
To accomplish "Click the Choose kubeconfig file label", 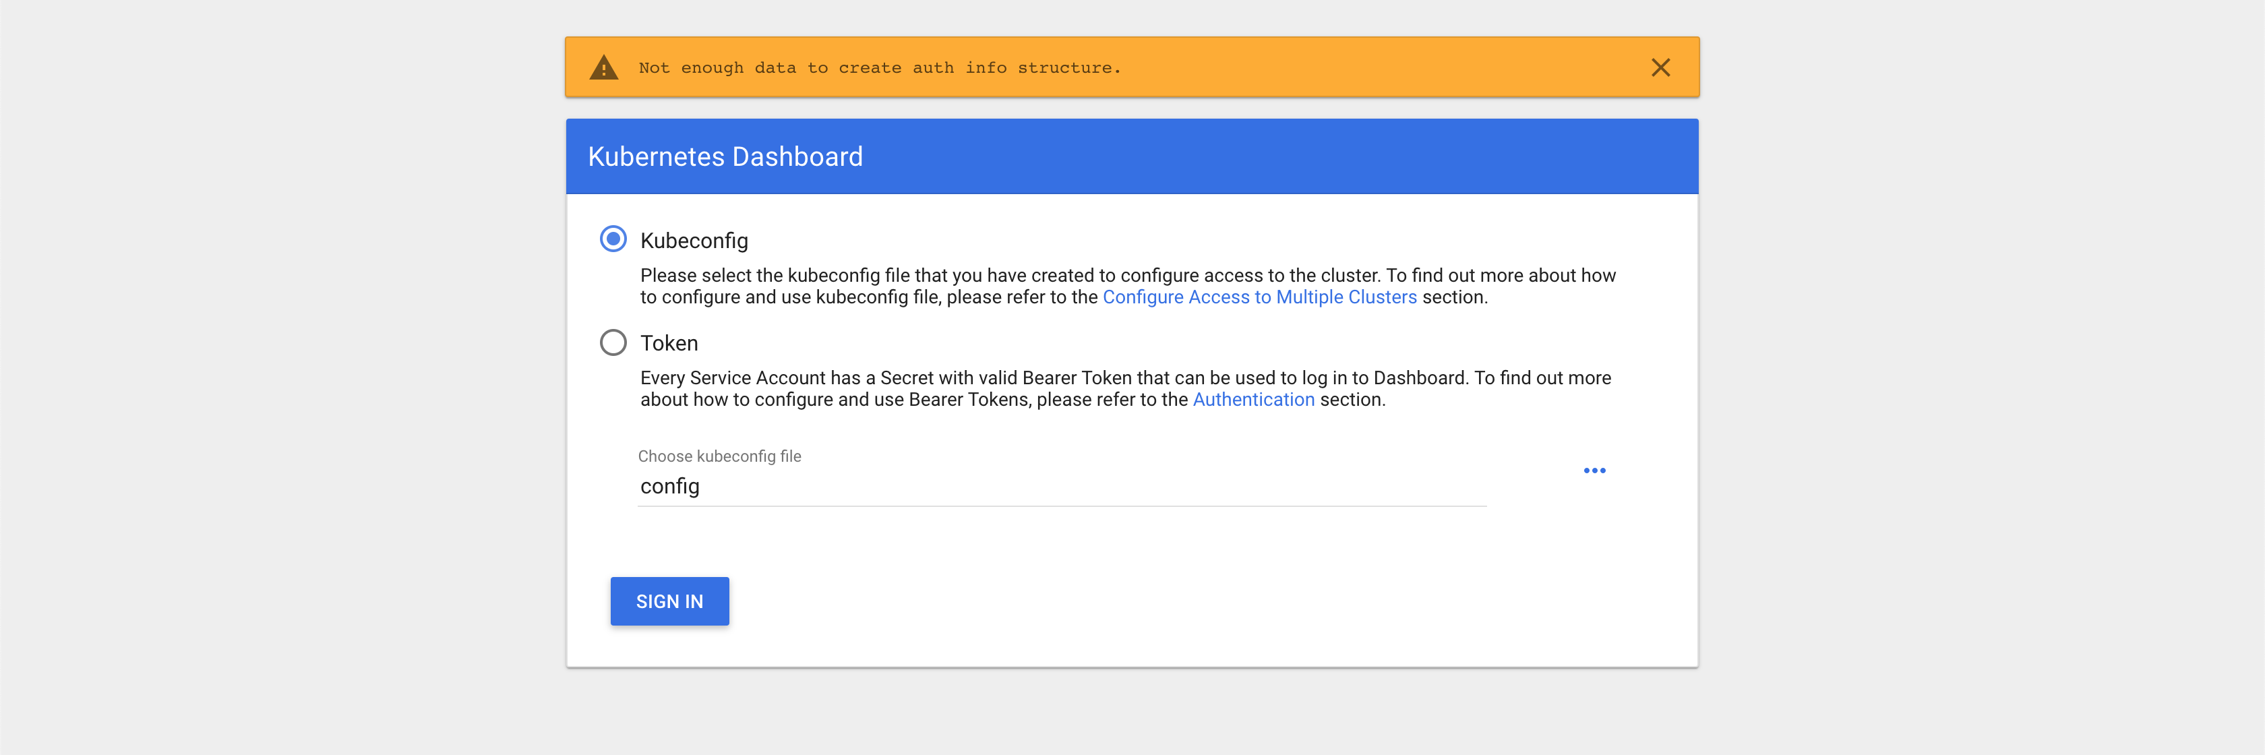I will (719, 456).
